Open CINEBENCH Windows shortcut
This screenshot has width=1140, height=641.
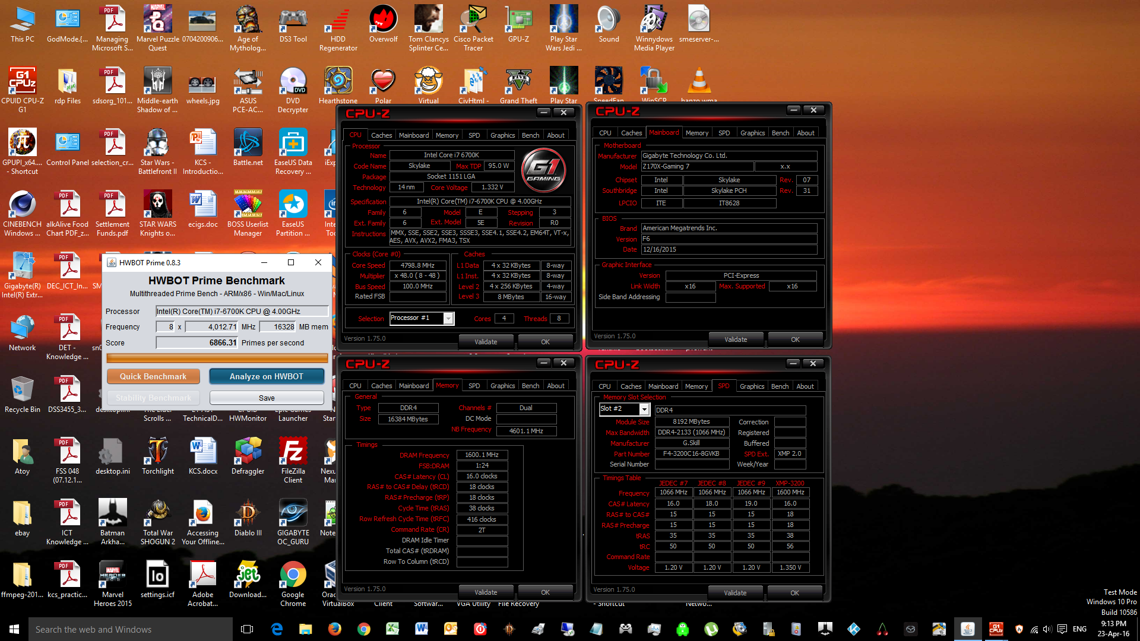23,214
